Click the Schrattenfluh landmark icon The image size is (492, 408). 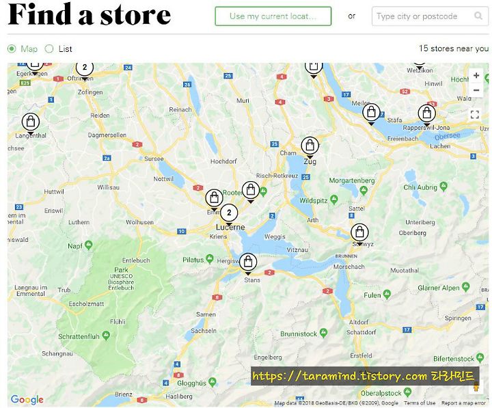pyautogui.click(x=106, y=335)
